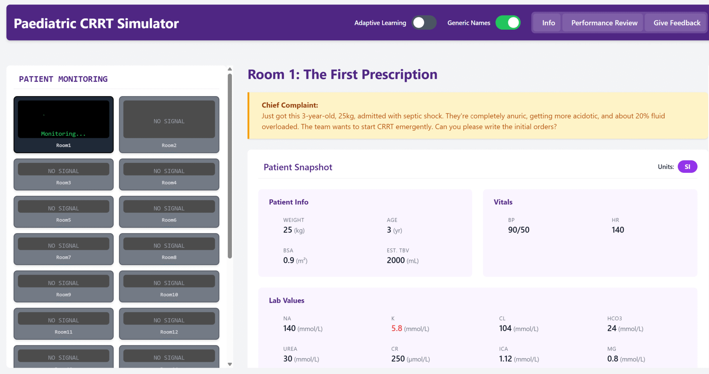Click the patient monitoring scrollbar thumb

click(230, 166)
